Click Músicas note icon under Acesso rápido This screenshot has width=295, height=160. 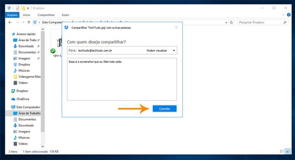[15, 71]
